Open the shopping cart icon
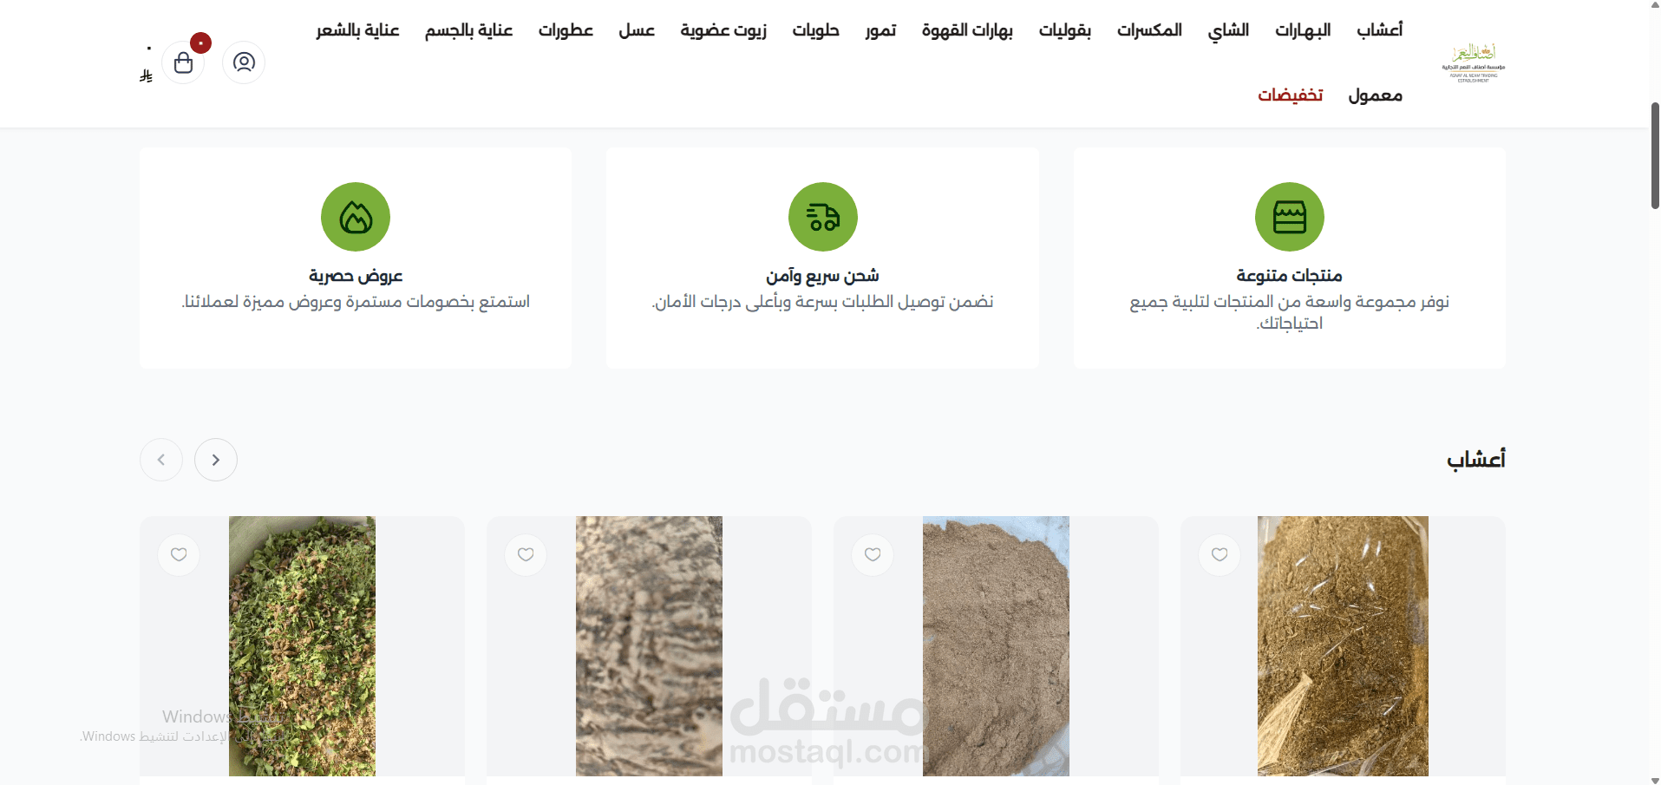The image size is (1661, 785). pos(183,62)
